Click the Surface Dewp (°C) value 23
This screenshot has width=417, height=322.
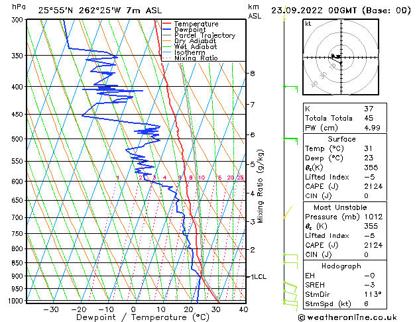(369, 158)
